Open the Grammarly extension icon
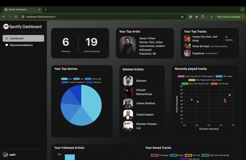Viewport: 246px width, 160px height. click(190, 17)
